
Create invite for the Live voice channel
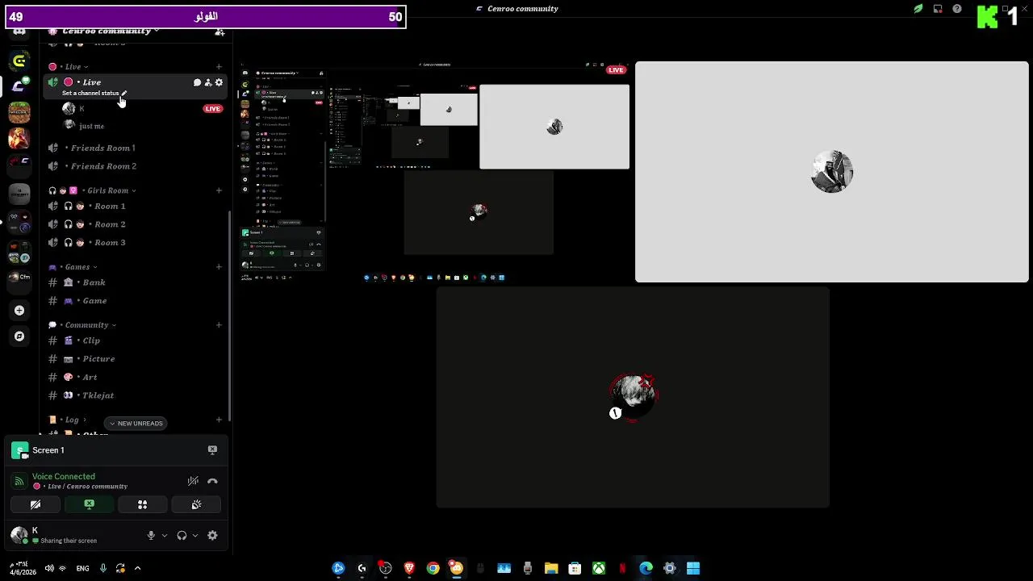click(x=207, y=82)
